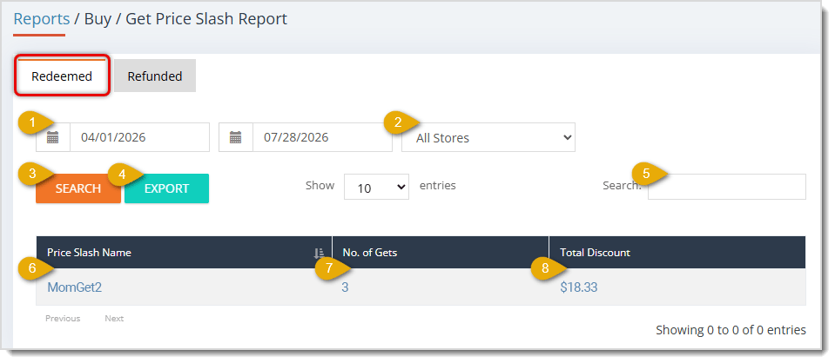
Task: Click the EXPORT button
Action: (166, 188)
